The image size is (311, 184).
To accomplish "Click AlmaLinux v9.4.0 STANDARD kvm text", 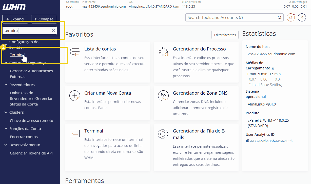I will click(154, 6).
